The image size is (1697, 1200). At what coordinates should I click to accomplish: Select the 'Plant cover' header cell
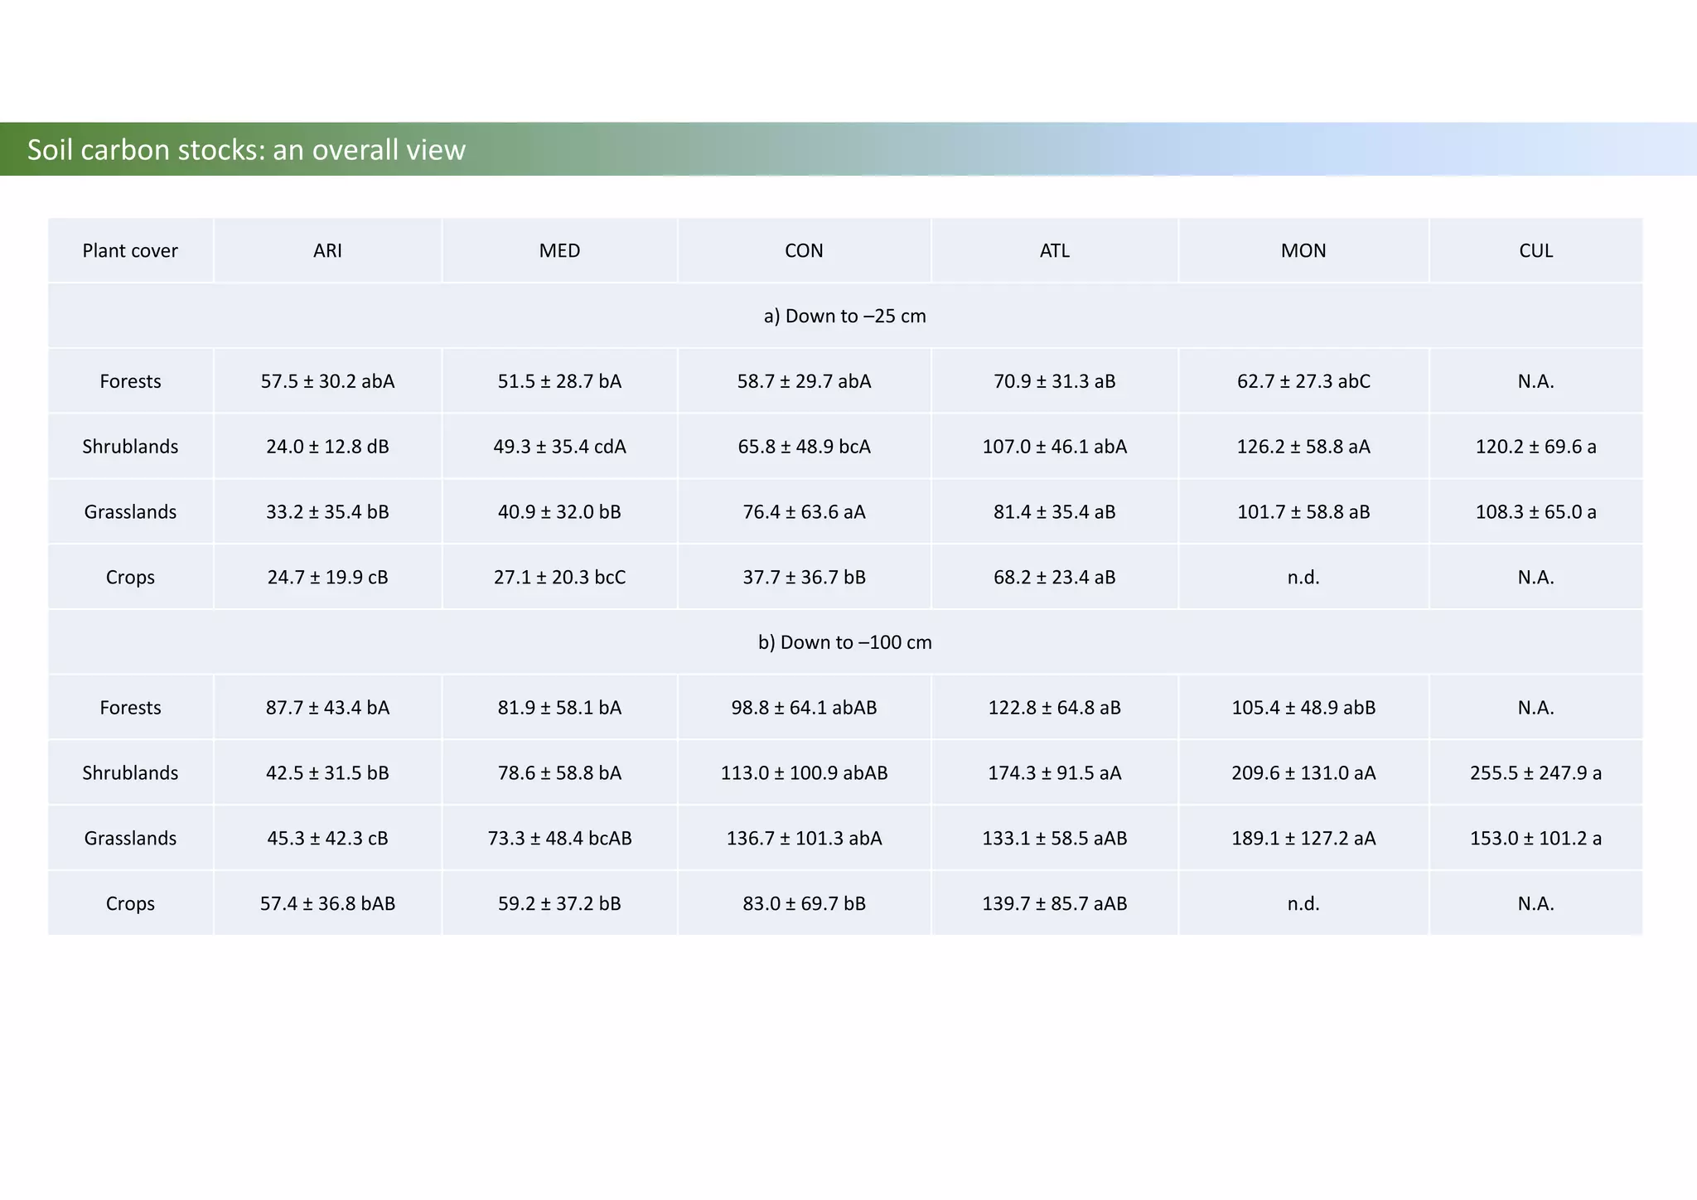pyautogui.click(x=130, y=250)
